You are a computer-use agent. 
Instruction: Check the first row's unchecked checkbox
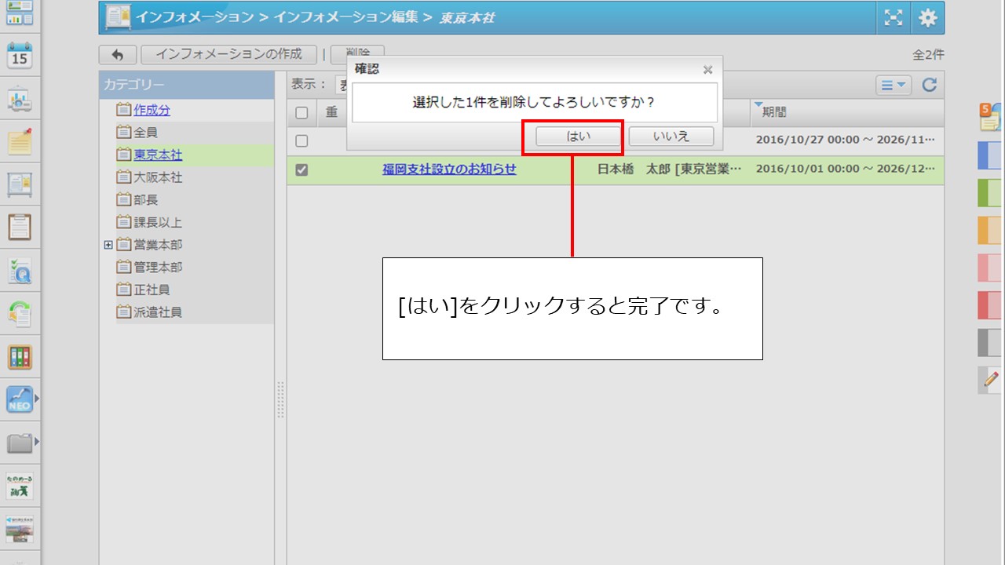tap(301, 141)
